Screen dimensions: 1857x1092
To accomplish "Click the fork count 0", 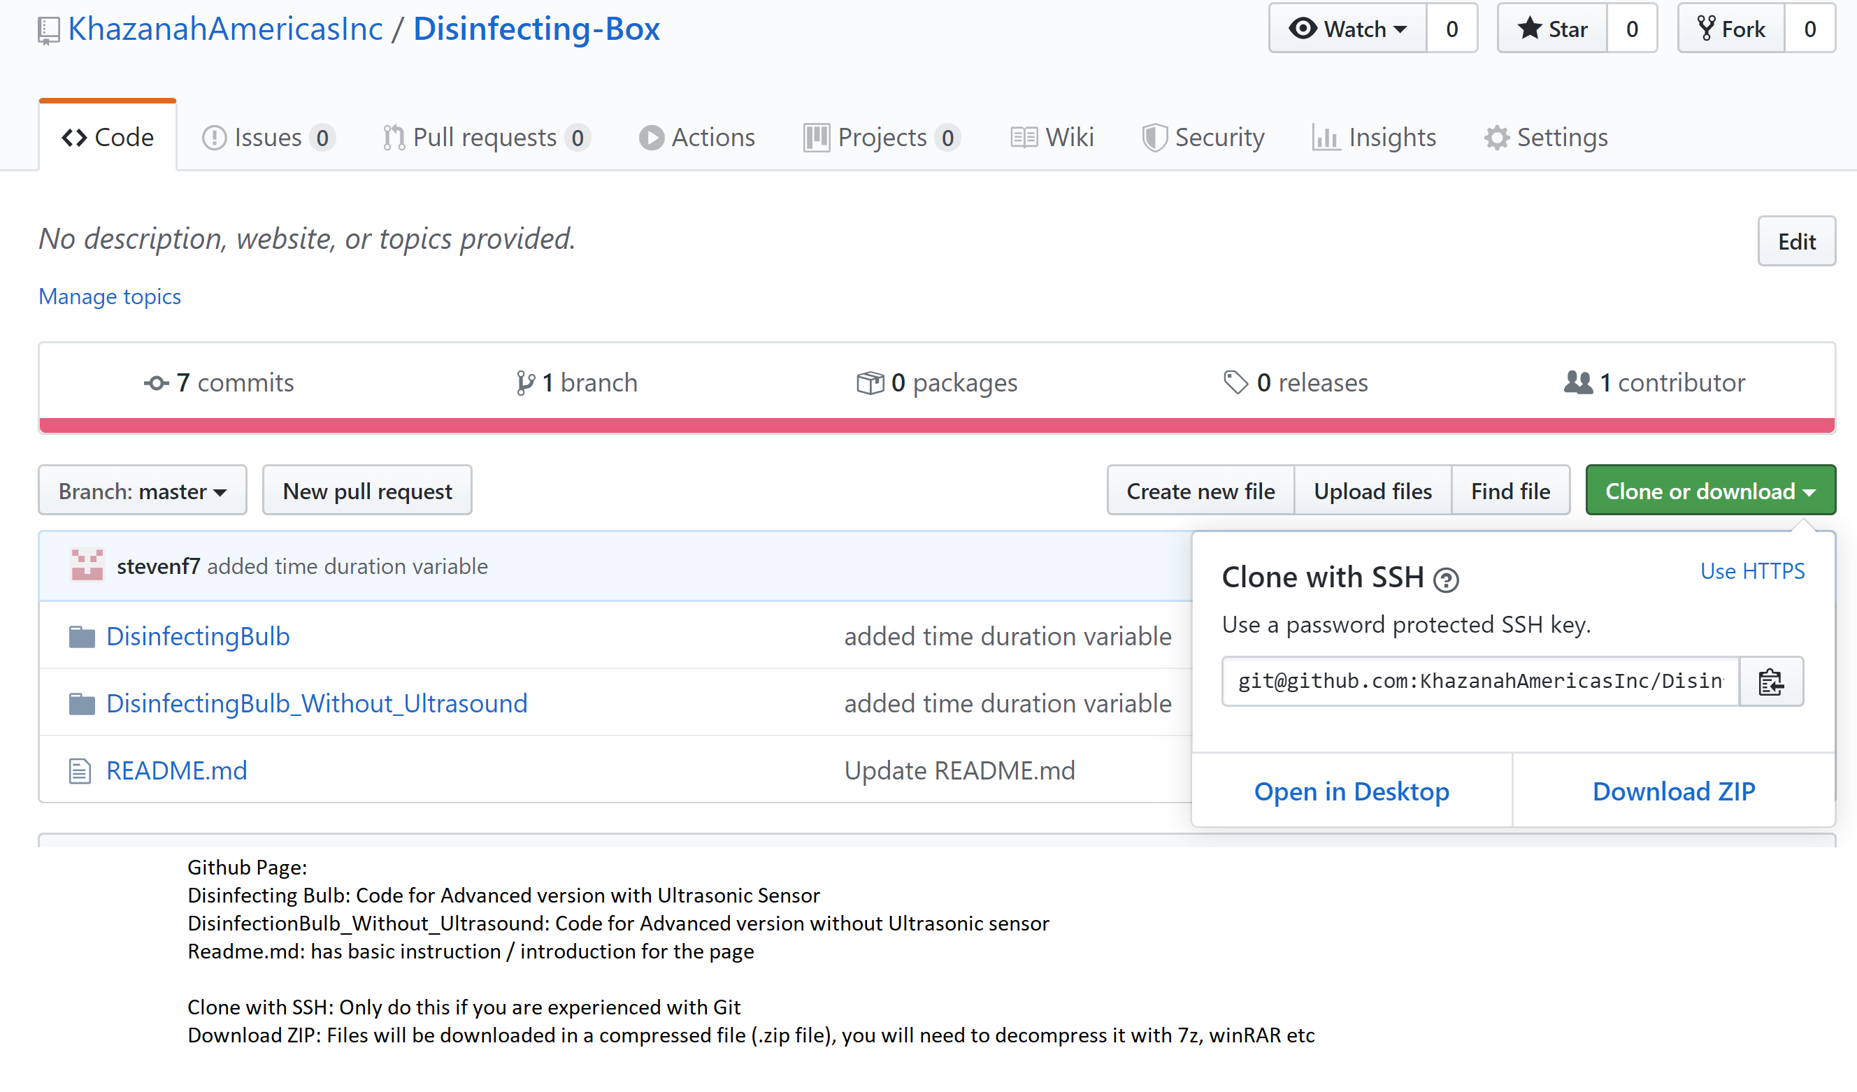I will (1810, 29).
